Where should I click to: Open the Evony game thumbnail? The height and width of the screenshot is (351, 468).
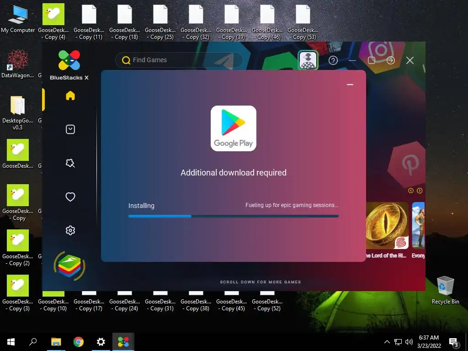(x=418, y=226)
